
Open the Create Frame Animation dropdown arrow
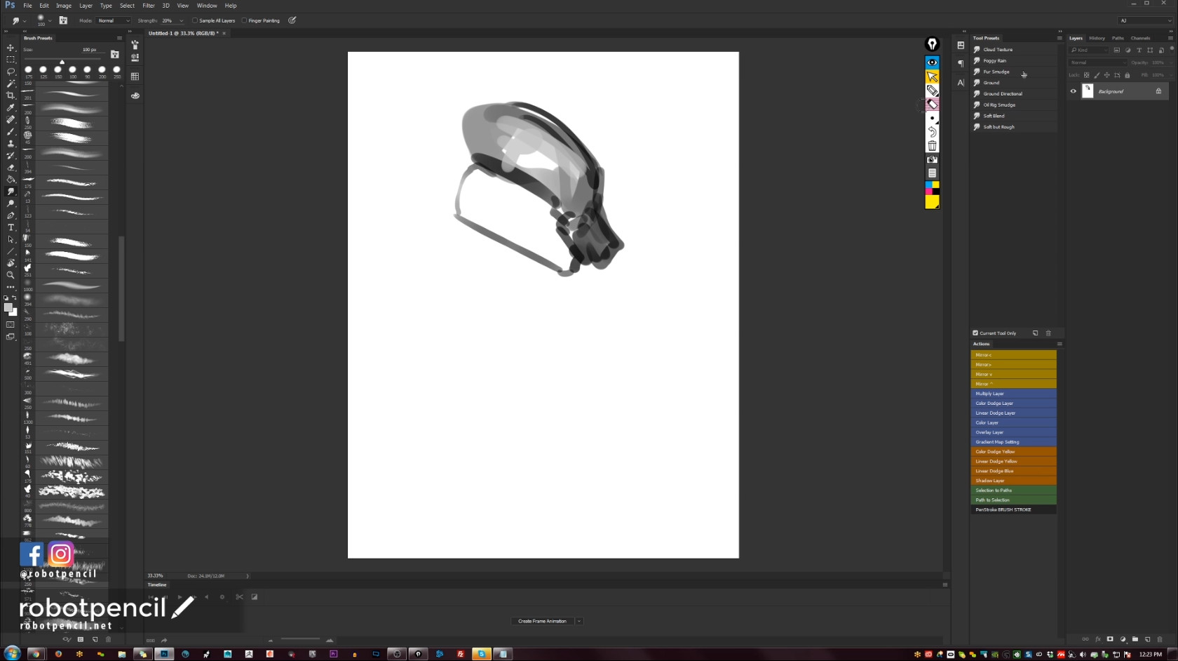pos(579,621)
